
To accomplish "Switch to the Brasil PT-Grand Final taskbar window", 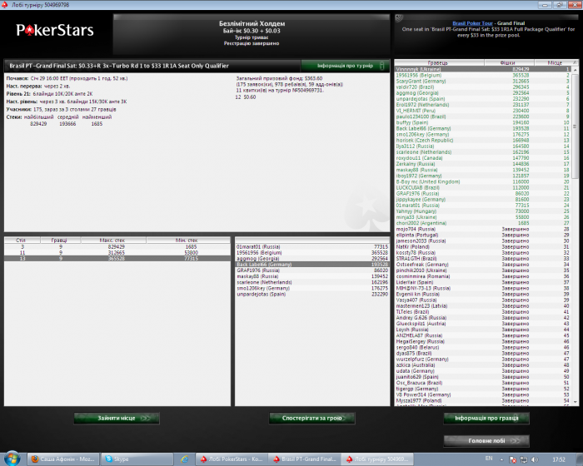I will click(304, 459).
